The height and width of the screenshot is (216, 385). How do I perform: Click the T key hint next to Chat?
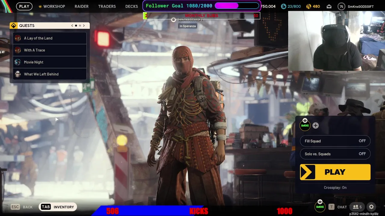point(331,207)
